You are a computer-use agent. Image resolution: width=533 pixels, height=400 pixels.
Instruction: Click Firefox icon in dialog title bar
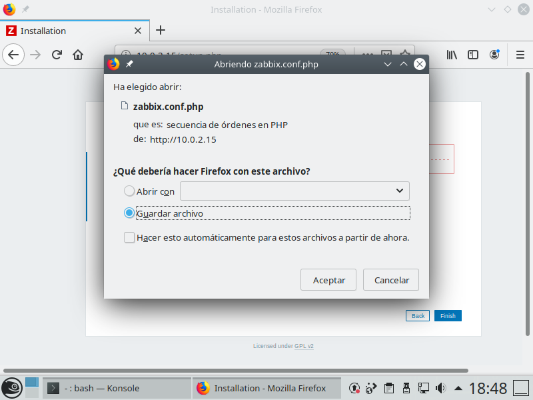point(113,64)
